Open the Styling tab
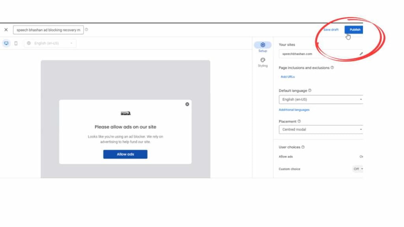 (x=262, y=62)
